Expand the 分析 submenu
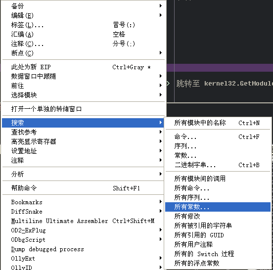The width and height of the screenshot is (273, 270). tap(83, 174)
